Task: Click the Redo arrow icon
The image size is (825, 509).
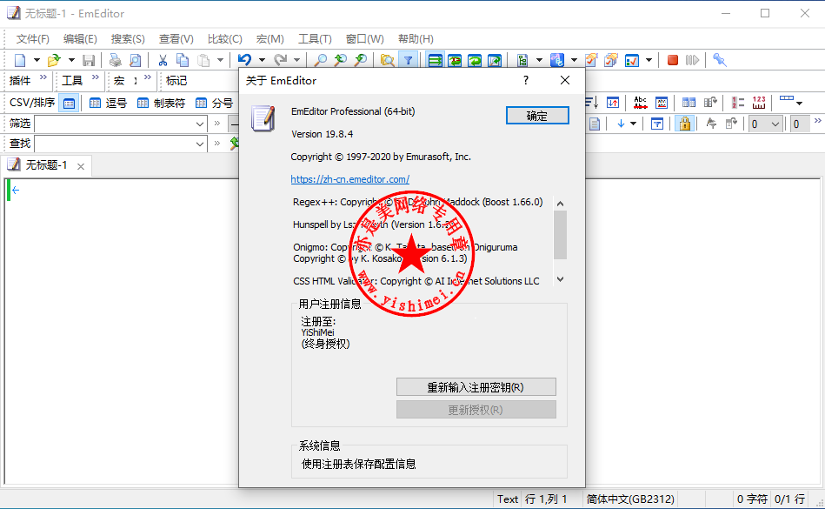Action: [281, 60]
